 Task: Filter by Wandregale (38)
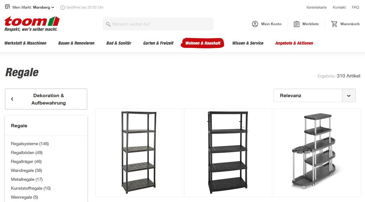point(26,170)
